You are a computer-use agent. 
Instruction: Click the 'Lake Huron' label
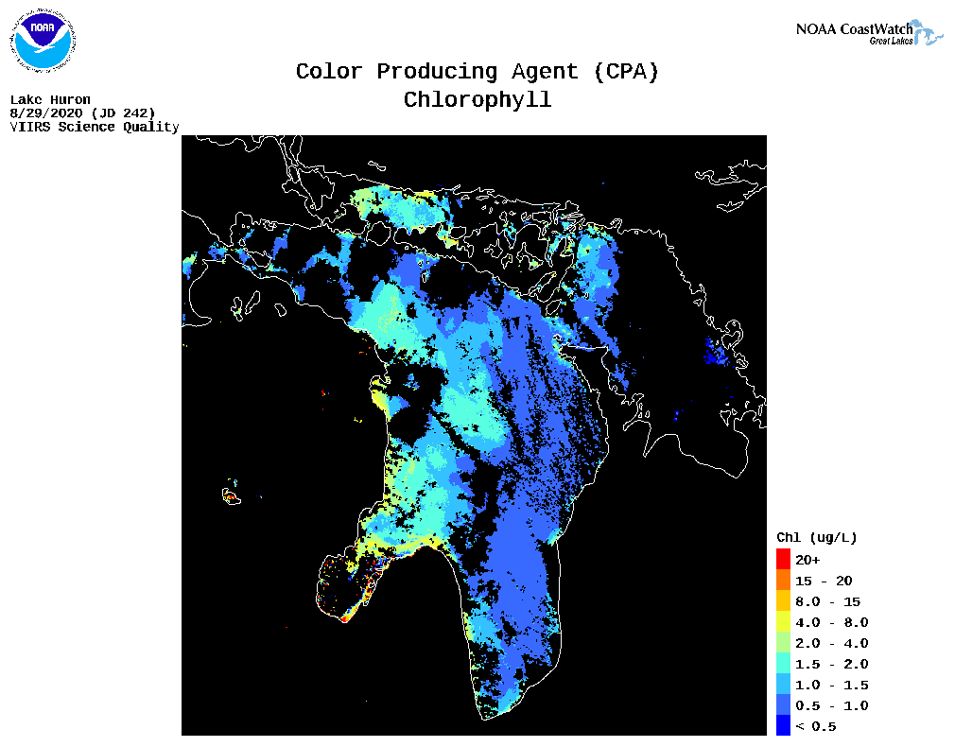pyautogui.click(x=50, y=99)
